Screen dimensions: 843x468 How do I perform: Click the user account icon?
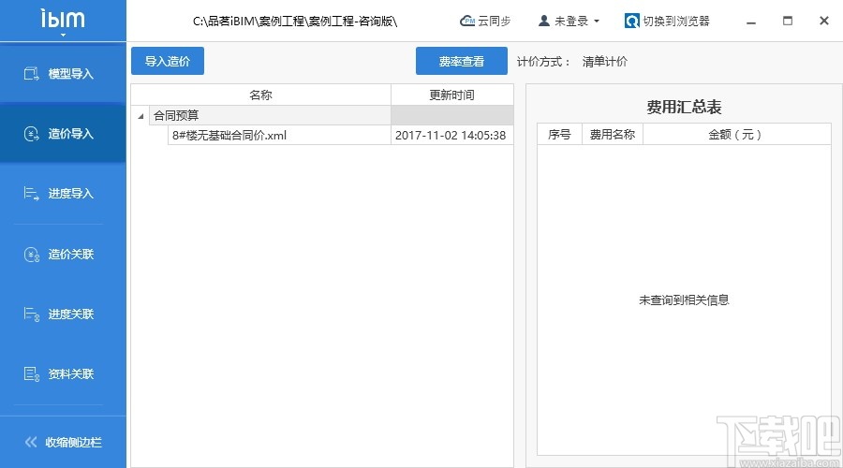(544, 21)
